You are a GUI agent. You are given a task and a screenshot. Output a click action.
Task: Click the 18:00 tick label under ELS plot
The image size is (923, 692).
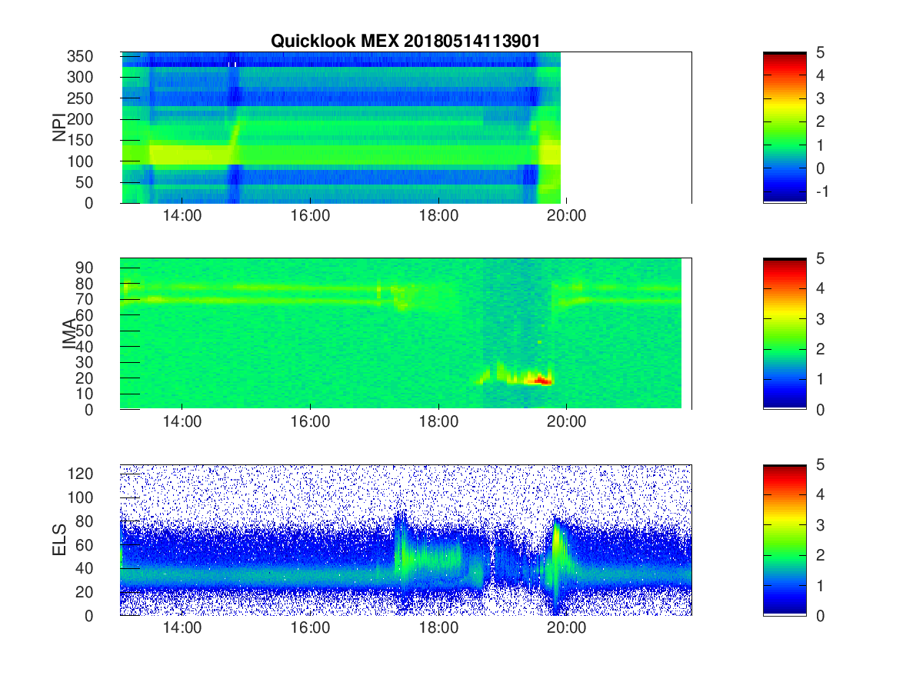[438, 628]
